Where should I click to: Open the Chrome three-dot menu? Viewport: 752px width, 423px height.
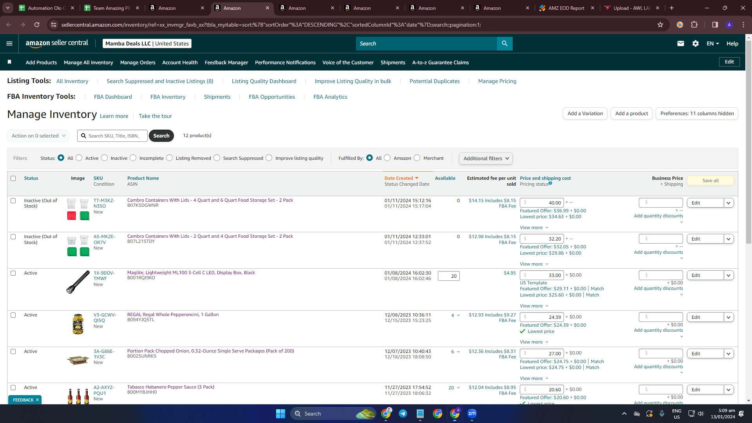coord(743,25)
